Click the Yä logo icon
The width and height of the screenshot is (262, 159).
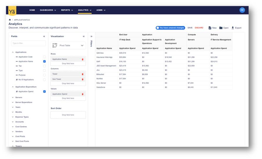12,11
